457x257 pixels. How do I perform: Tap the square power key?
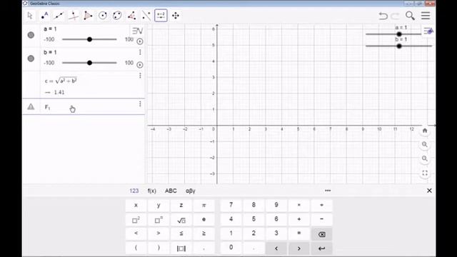point(136,220)
